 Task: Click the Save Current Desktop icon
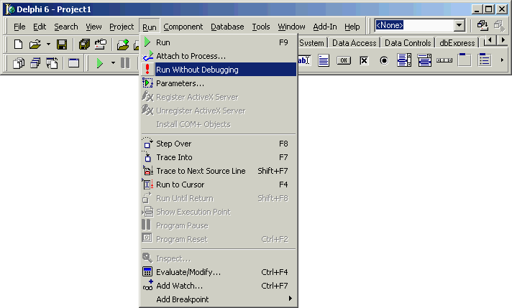coord(483,25)
